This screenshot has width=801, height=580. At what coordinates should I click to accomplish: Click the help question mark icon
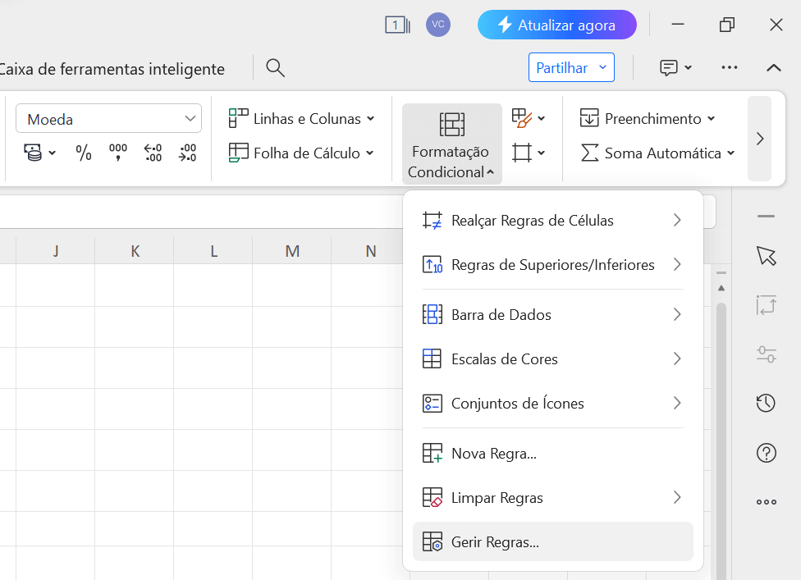(766, 453)
